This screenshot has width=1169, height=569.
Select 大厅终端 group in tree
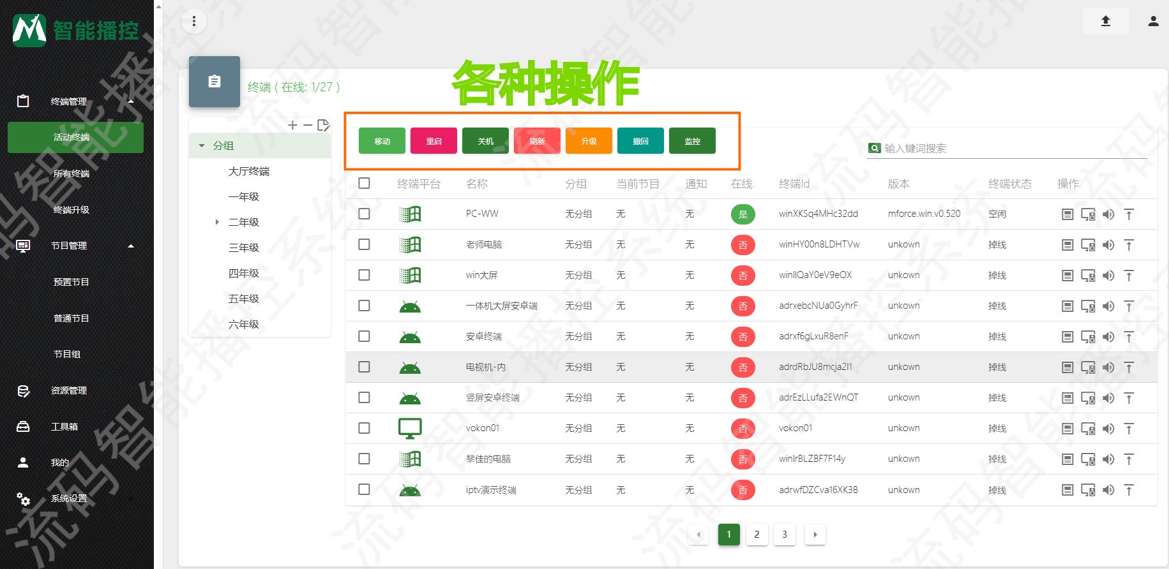pyautogui.click(x=249, y=171)
